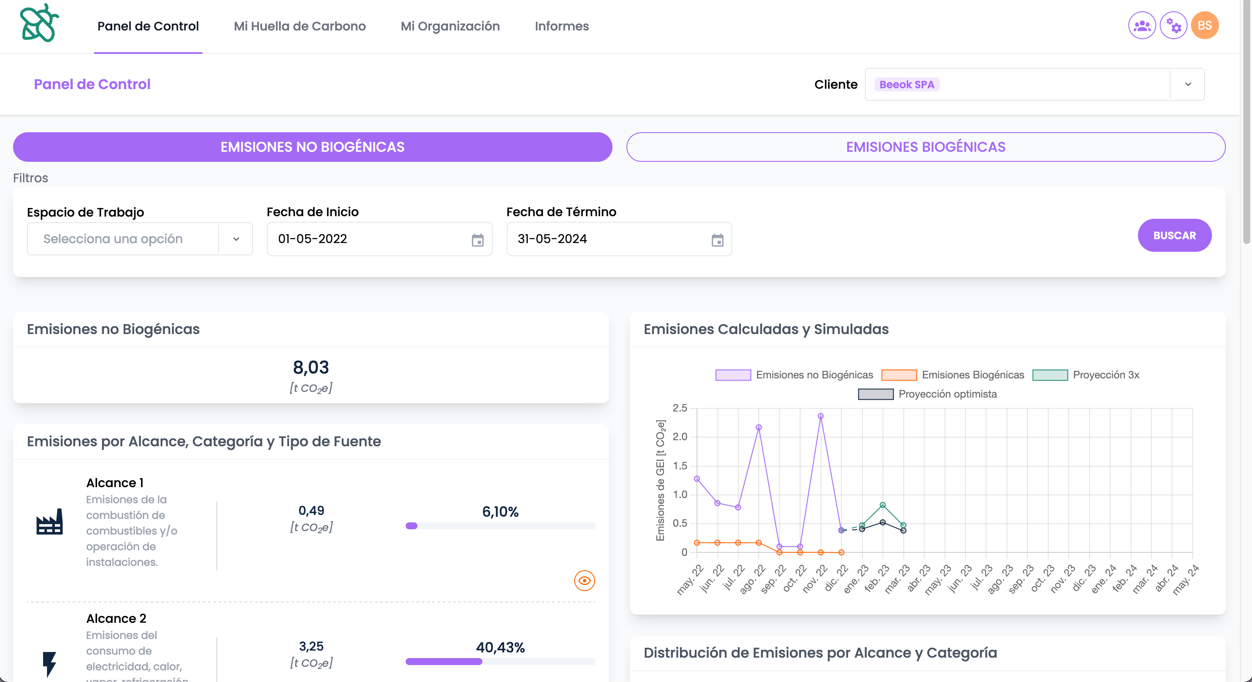Open the BS user avatar menu

point(1205,25)
